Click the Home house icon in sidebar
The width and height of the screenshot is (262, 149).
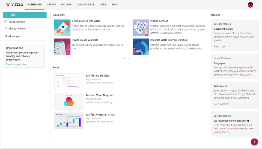6,15
